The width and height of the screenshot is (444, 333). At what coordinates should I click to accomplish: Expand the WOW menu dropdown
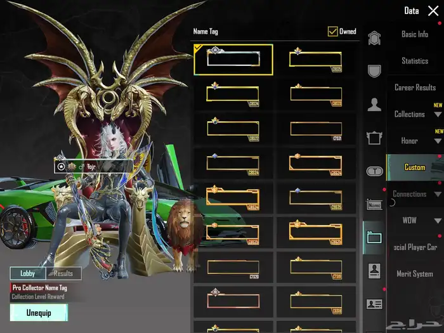(x=438, y=221)
